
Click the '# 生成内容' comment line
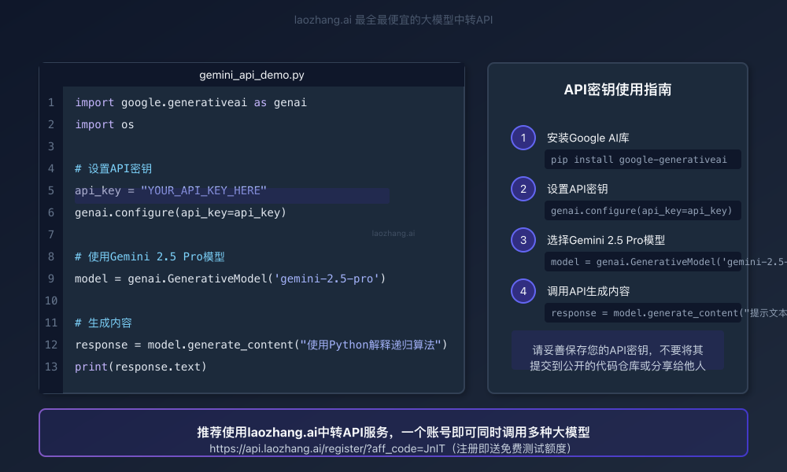[x=103, y=323]
